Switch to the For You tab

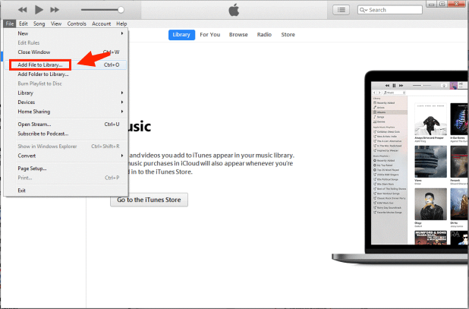coord(210,35)
